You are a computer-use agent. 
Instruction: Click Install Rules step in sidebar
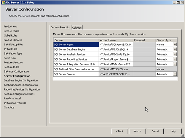tap(10, 49)
